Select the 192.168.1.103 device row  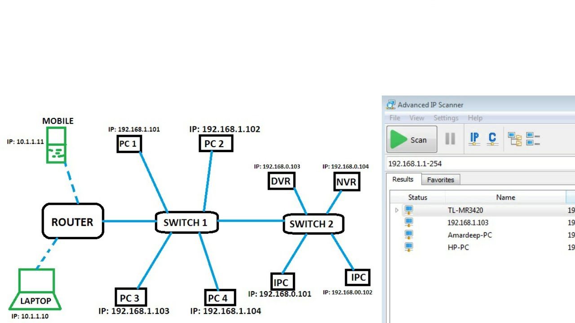click(x=468, y=223)
